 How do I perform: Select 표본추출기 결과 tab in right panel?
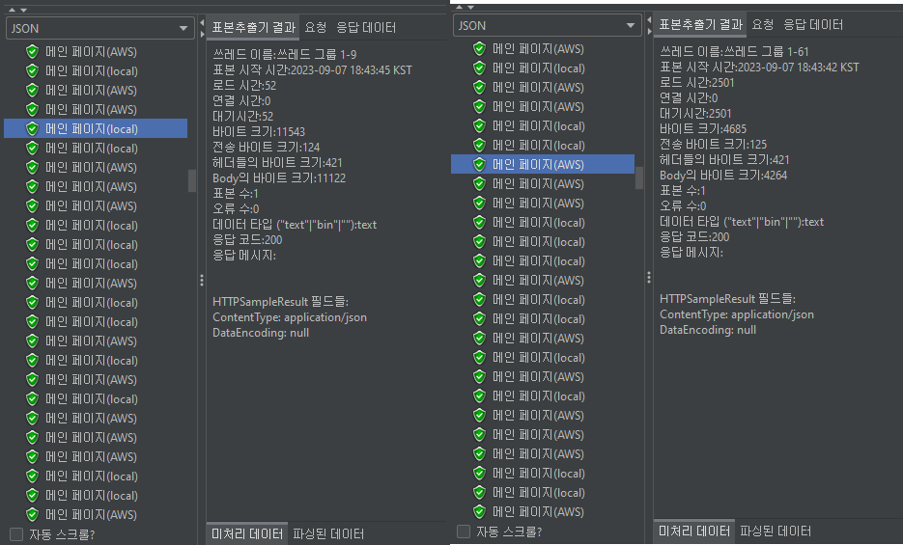pos(701,24)
